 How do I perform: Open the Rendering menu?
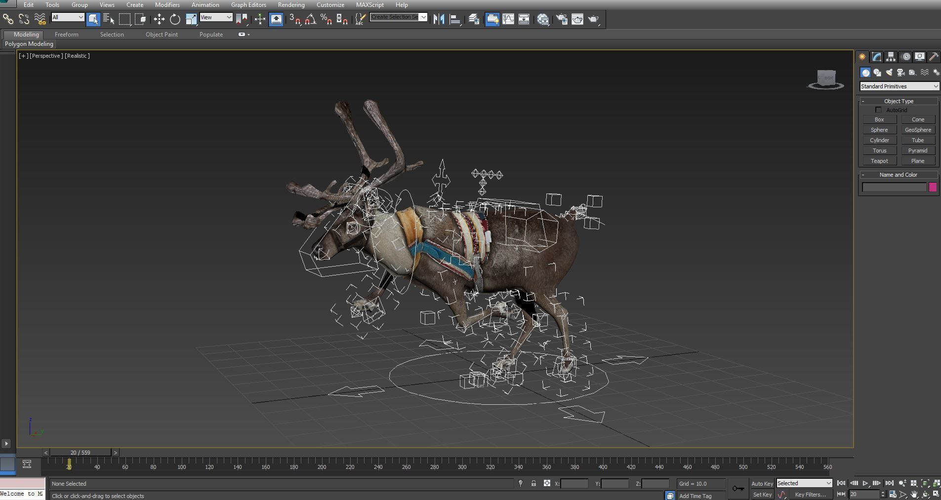(291, 5)
